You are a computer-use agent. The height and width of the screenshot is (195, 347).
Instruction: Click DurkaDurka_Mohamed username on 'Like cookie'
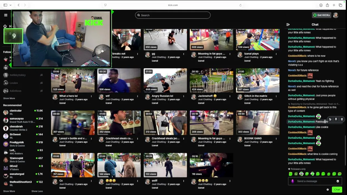pos(301,127)
